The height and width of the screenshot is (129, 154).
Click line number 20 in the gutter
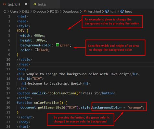[x=8, y=107]
